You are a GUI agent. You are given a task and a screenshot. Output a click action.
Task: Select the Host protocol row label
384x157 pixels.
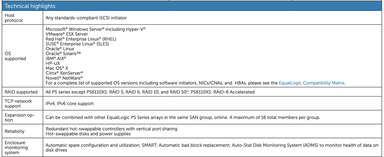pyautogui.click(x=14, y=18)
